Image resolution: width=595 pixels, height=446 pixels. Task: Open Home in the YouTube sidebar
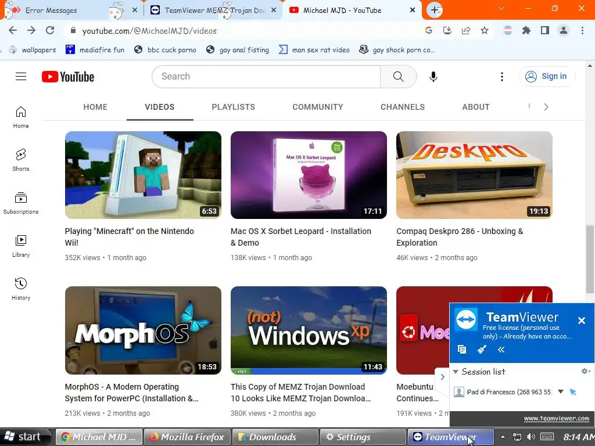coord(21,117)
